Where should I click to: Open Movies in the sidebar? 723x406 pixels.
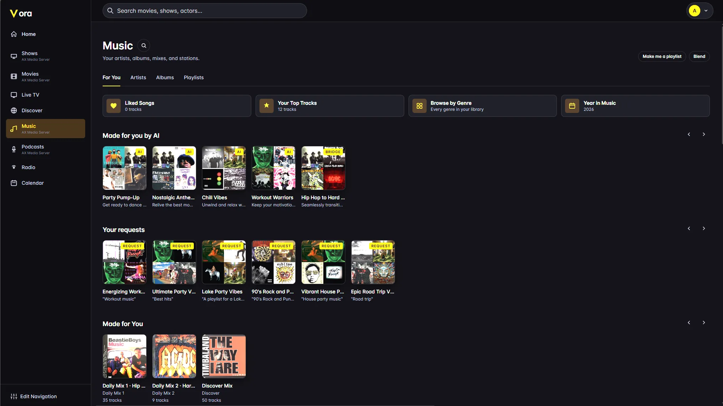(x=45, y=77)
